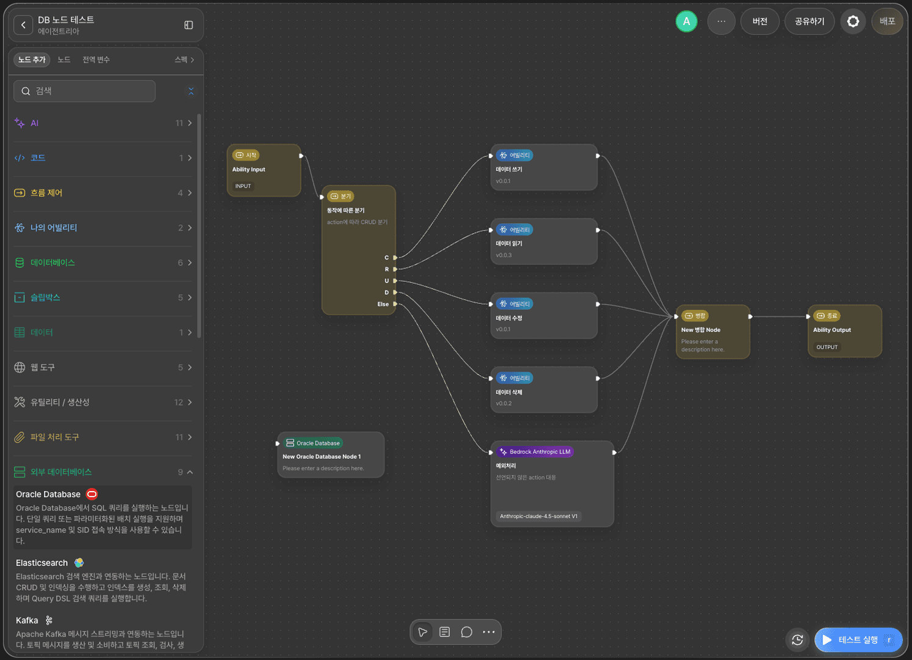Toggle the sidebar panel icon in the header

click(189, 25)
